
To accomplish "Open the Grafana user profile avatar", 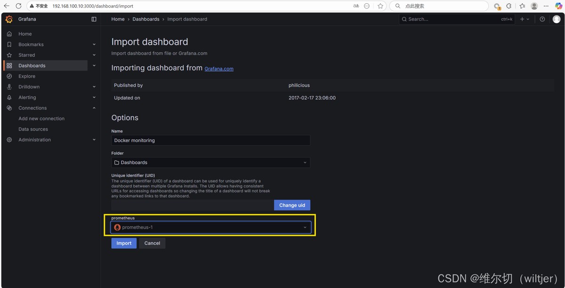I will click(557, 19).
